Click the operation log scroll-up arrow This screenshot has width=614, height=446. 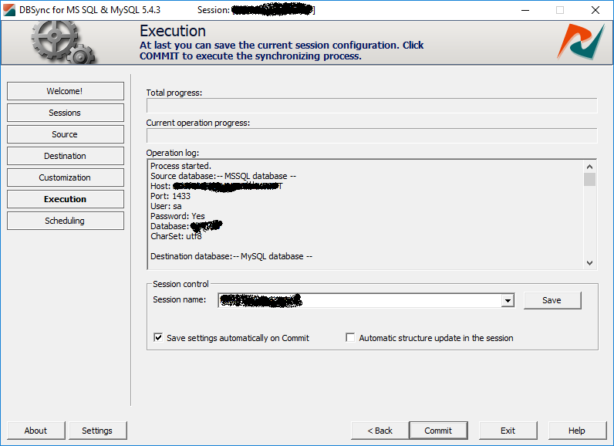(x=590, y=167)
